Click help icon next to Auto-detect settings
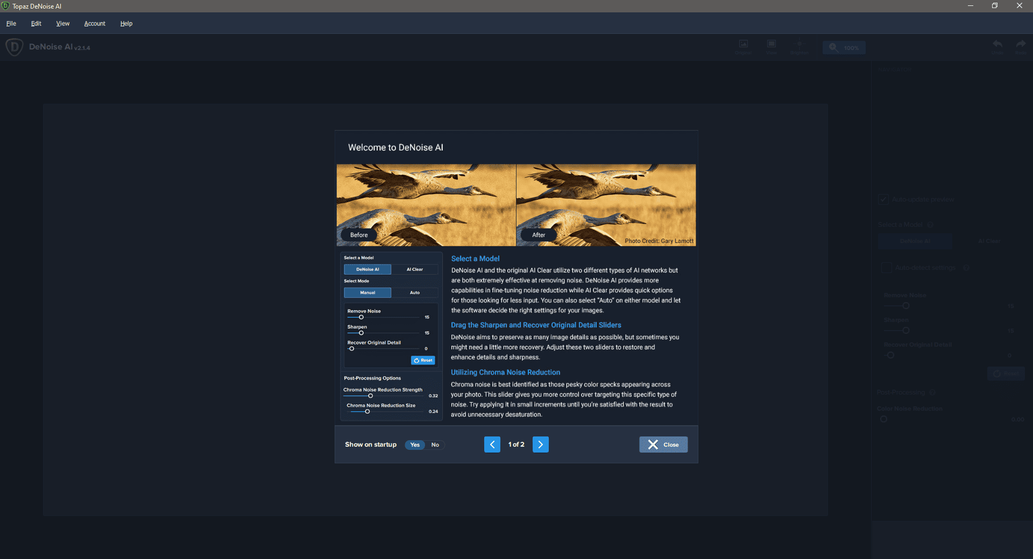Image resolution: width=1033 pixels, height=559 pixels. tap(966, 268)
